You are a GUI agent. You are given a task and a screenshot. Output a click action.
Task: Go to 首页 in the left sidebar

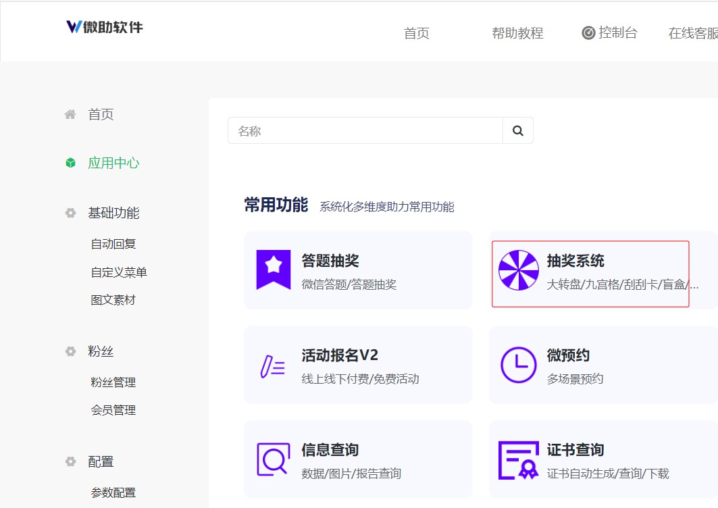pos(101,114)
